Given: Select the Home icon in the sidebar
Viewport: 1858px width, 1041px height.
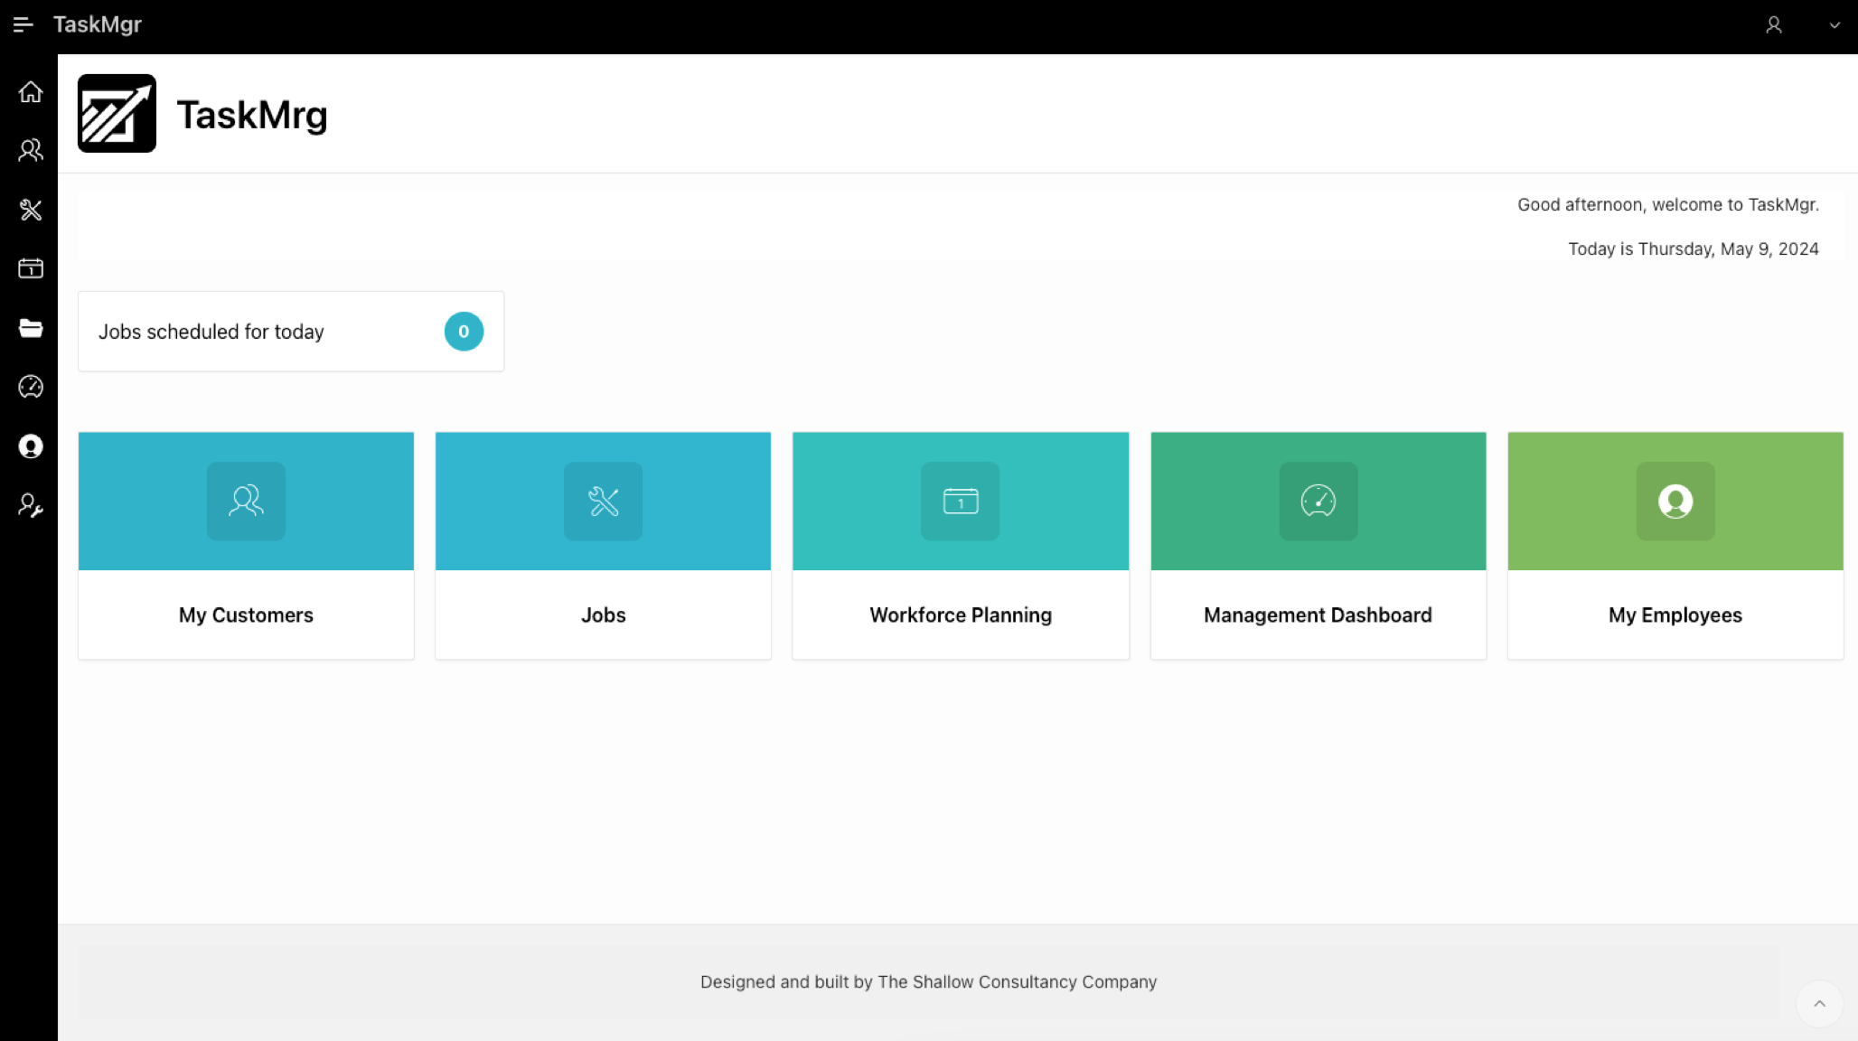Looking at the screenshot, I should click(x=31, y=91).
